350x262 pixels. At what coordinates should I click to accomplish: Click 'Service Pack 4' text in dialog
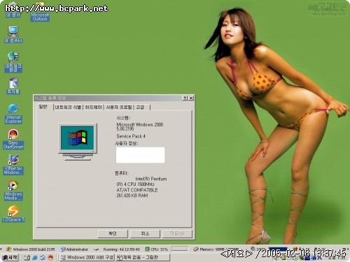point(131,136)
